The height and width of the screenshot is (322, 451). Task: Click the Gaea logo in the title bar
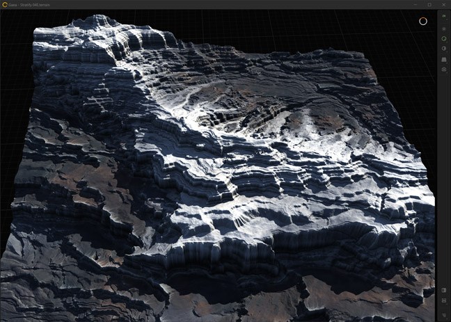5,4
